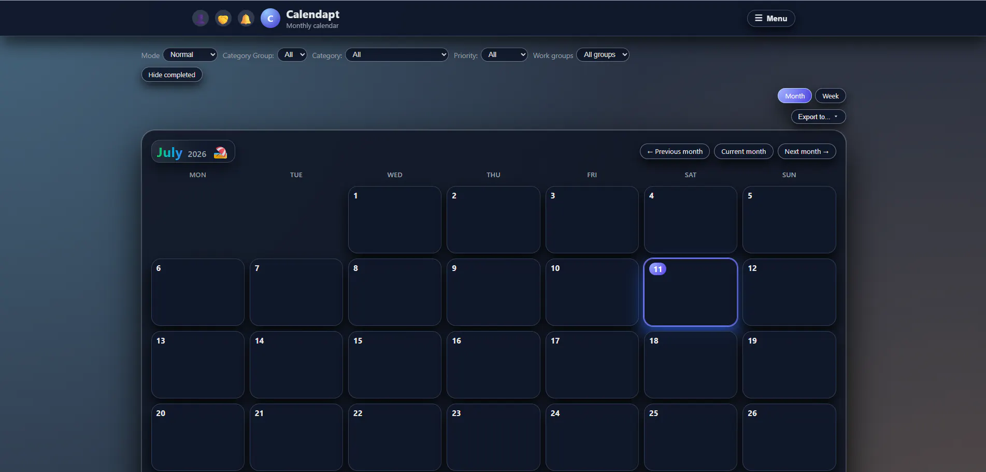The height and width of the screenshot is (472, 986).
Task: Open the Mode dropdown set to Normal
Action: click(x=190, y=54)
